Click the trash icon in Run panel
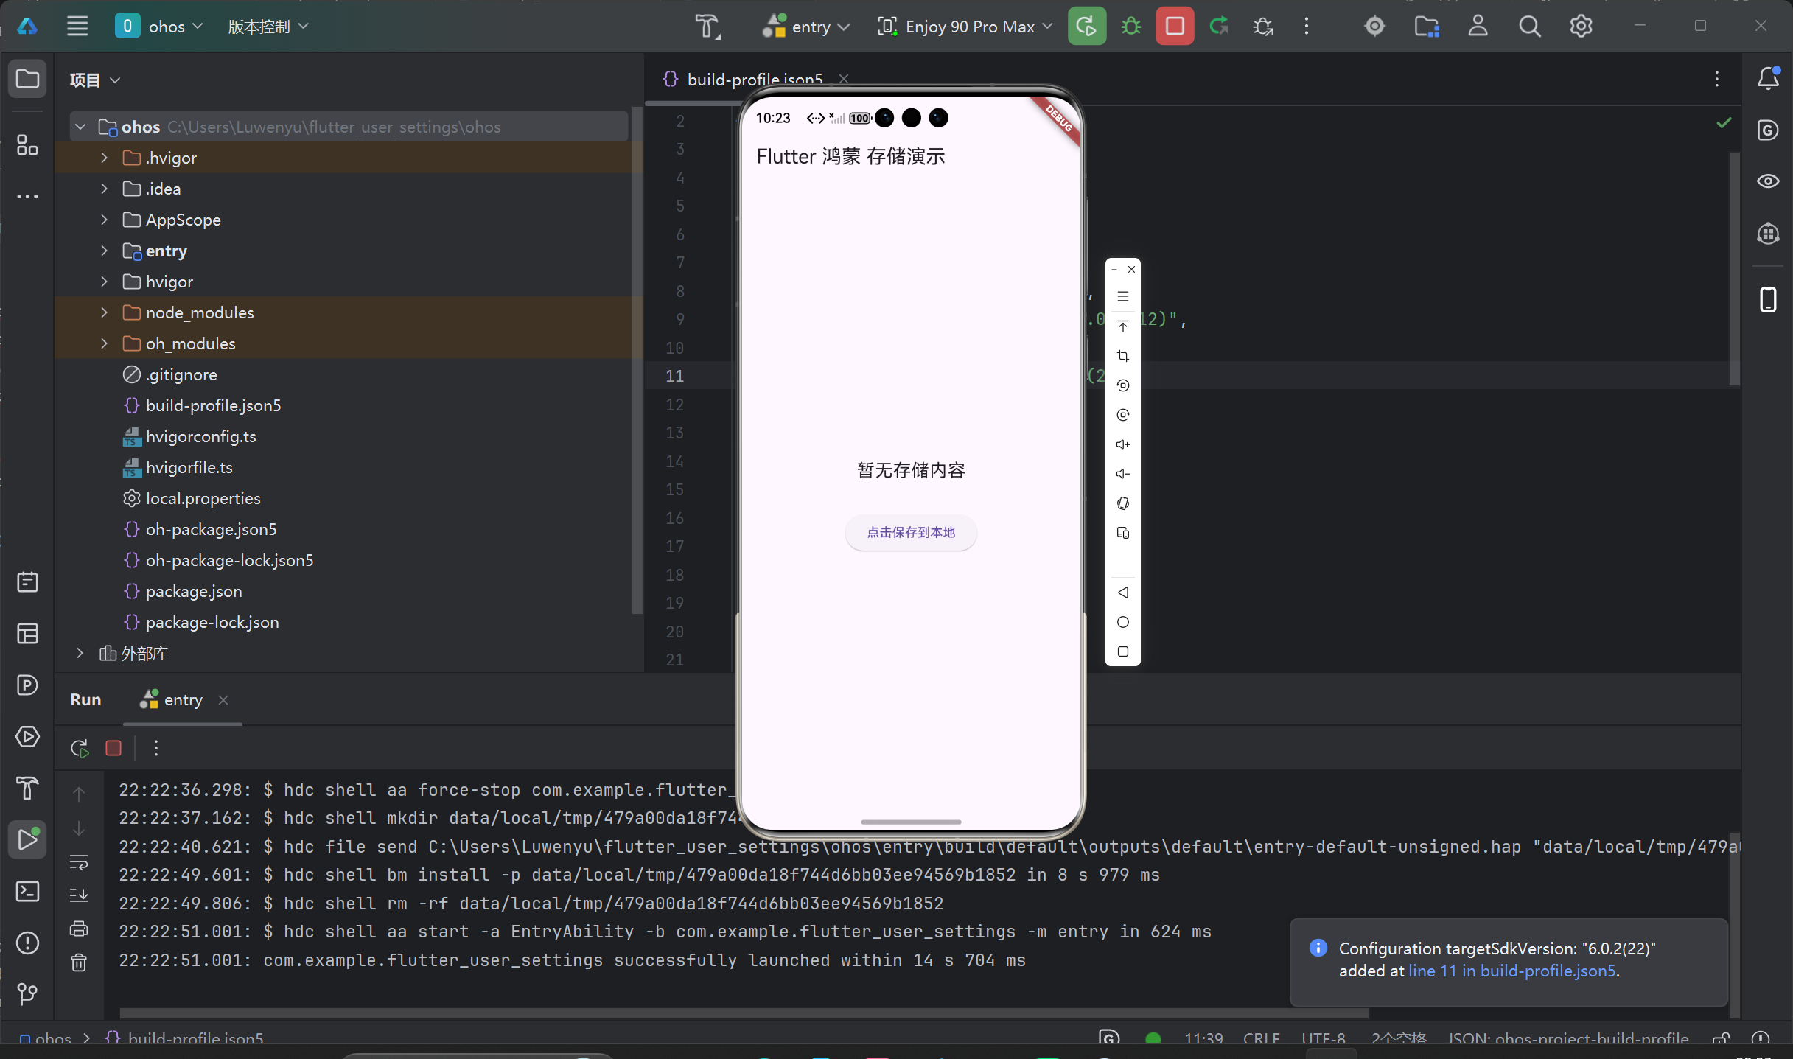1793x1059 pixels. [79, 962]
